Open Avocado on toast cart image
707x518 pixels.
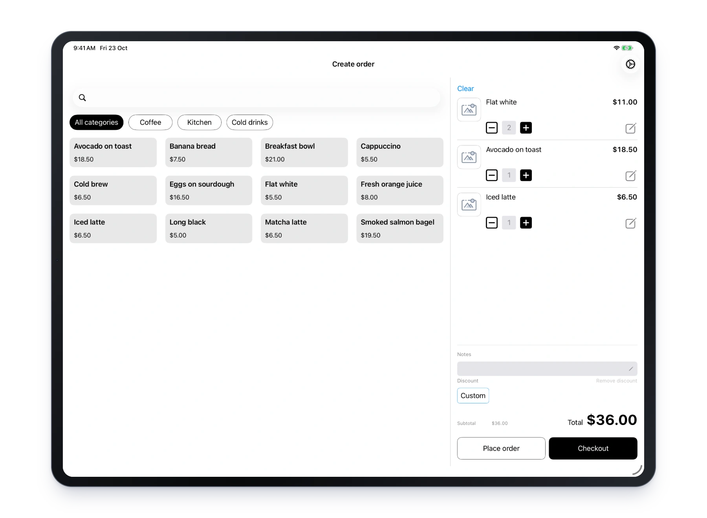tap(469, 157)
